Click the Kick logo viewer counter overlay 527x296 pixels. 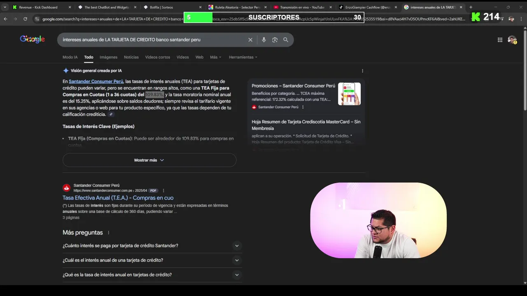(x=486, y=17)
